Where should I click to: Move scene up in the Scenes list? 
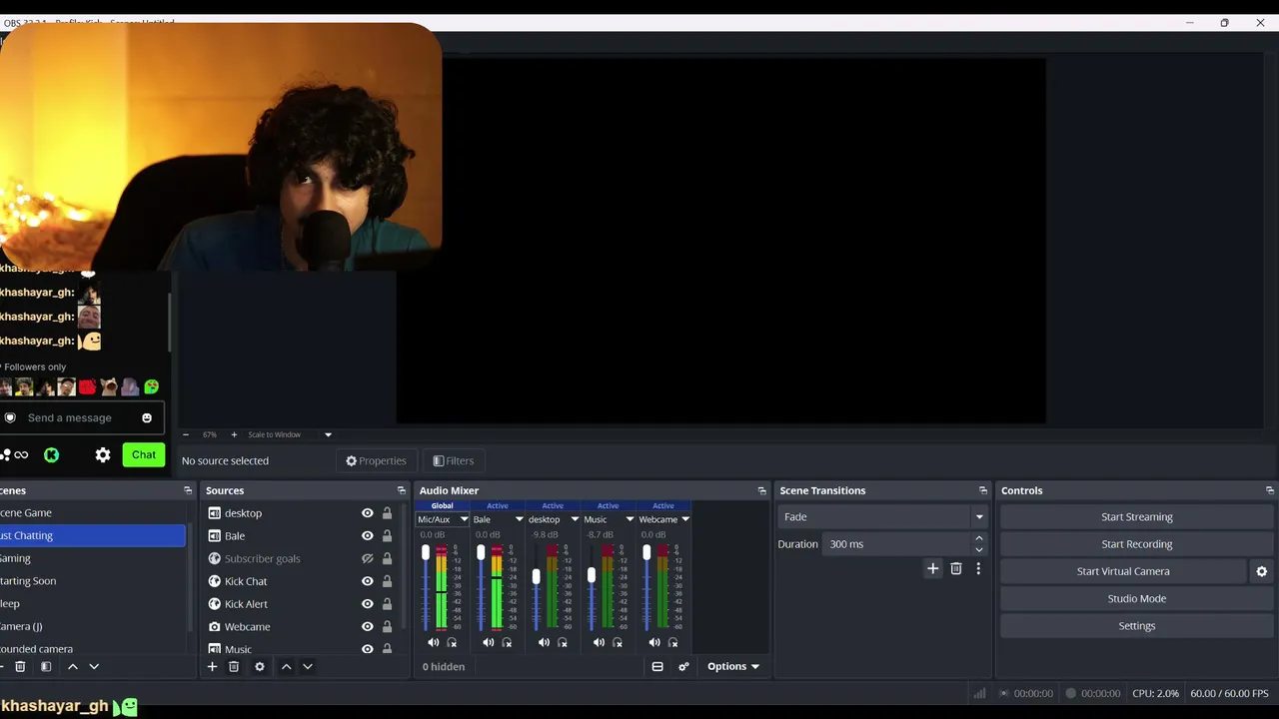72,666
